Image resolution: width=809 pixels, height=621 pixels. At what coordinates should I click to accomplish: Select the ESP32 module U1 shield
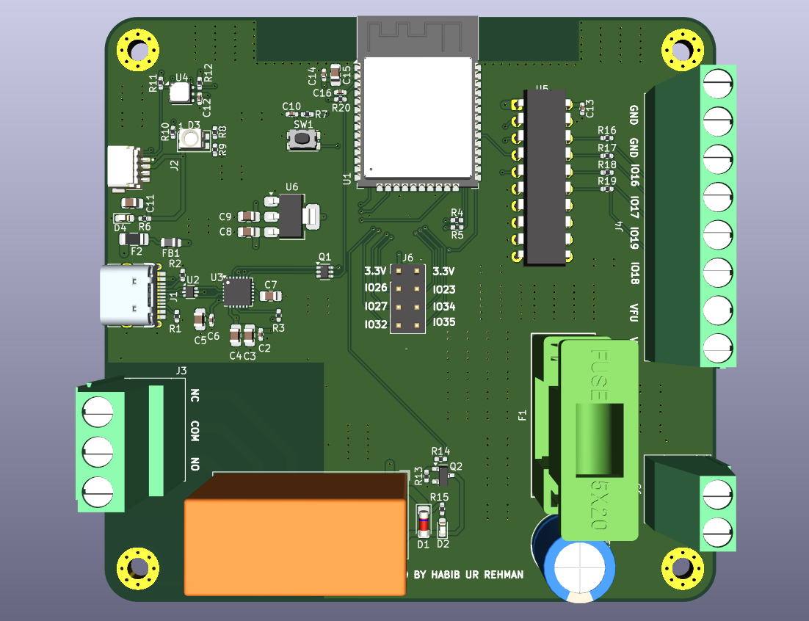pyautogui.click(x=418, y=118)
